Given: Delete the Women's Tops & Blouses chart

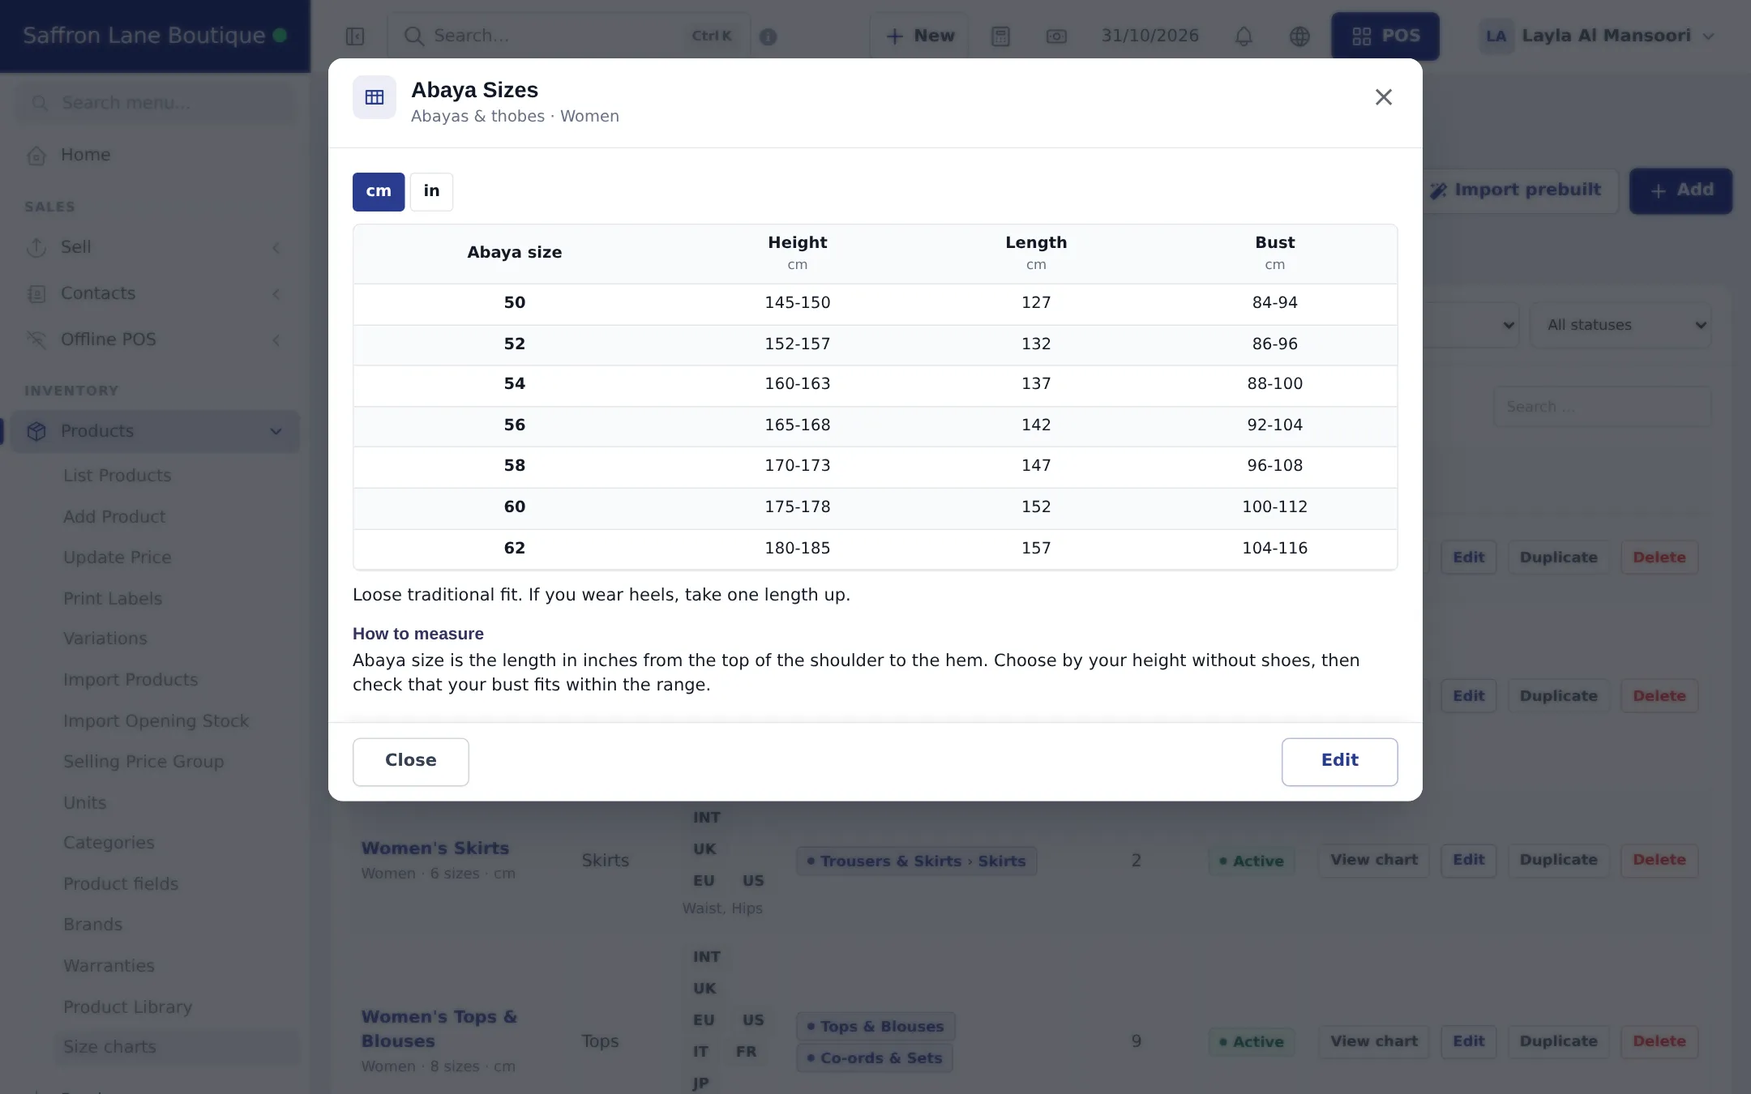Looking at the screenshot, I should [1659, 1042].
